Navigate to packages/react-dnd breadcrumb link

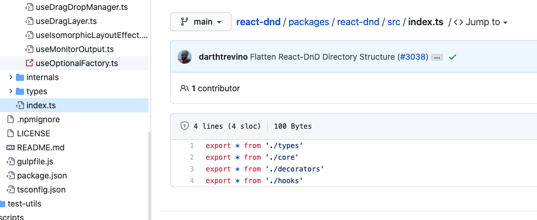coord(358,22)
